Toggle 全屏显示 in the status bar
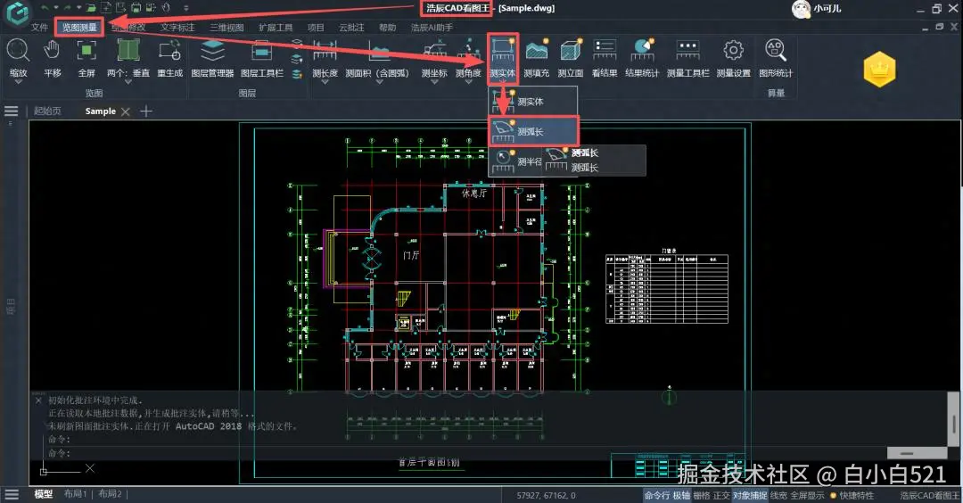Image resolution: width=963 pixels, height=503 pixels. click(807, 495)
